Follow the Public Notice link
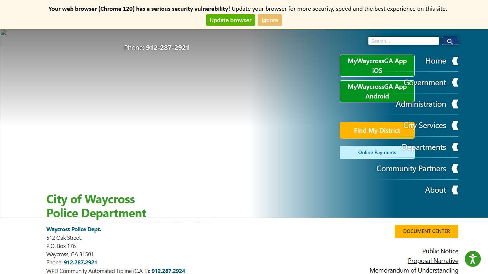 click(440, 251)
